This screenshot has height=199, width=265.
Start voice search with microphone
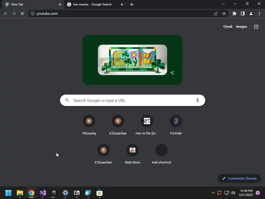(x=197, y=100)
